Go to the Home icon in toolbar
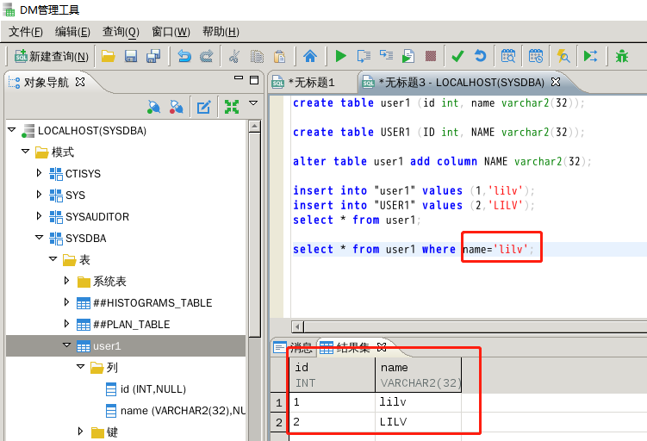 [310, 56]
